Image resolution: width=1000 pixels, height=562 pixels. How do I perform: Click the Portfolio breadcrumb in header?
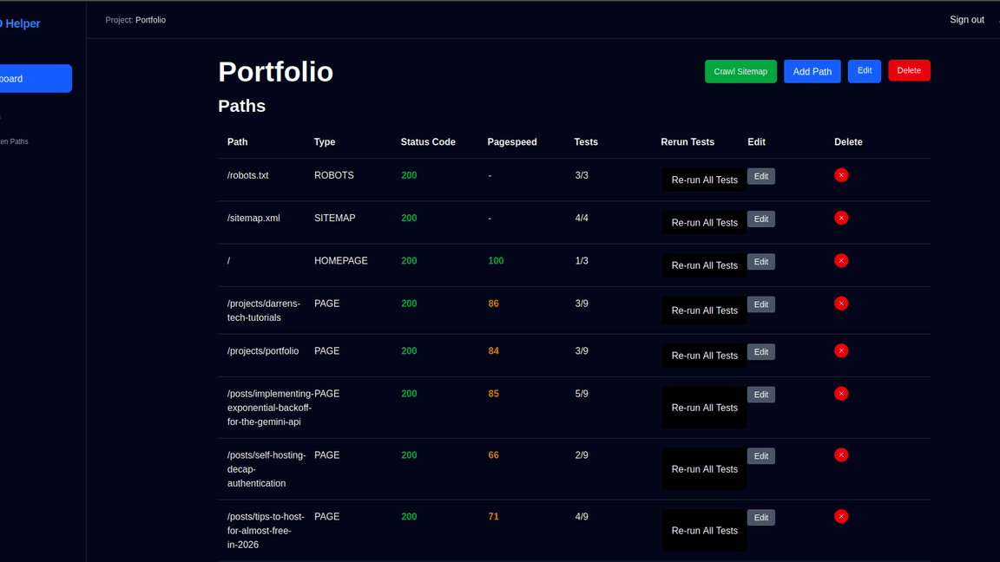click(150, 20)
